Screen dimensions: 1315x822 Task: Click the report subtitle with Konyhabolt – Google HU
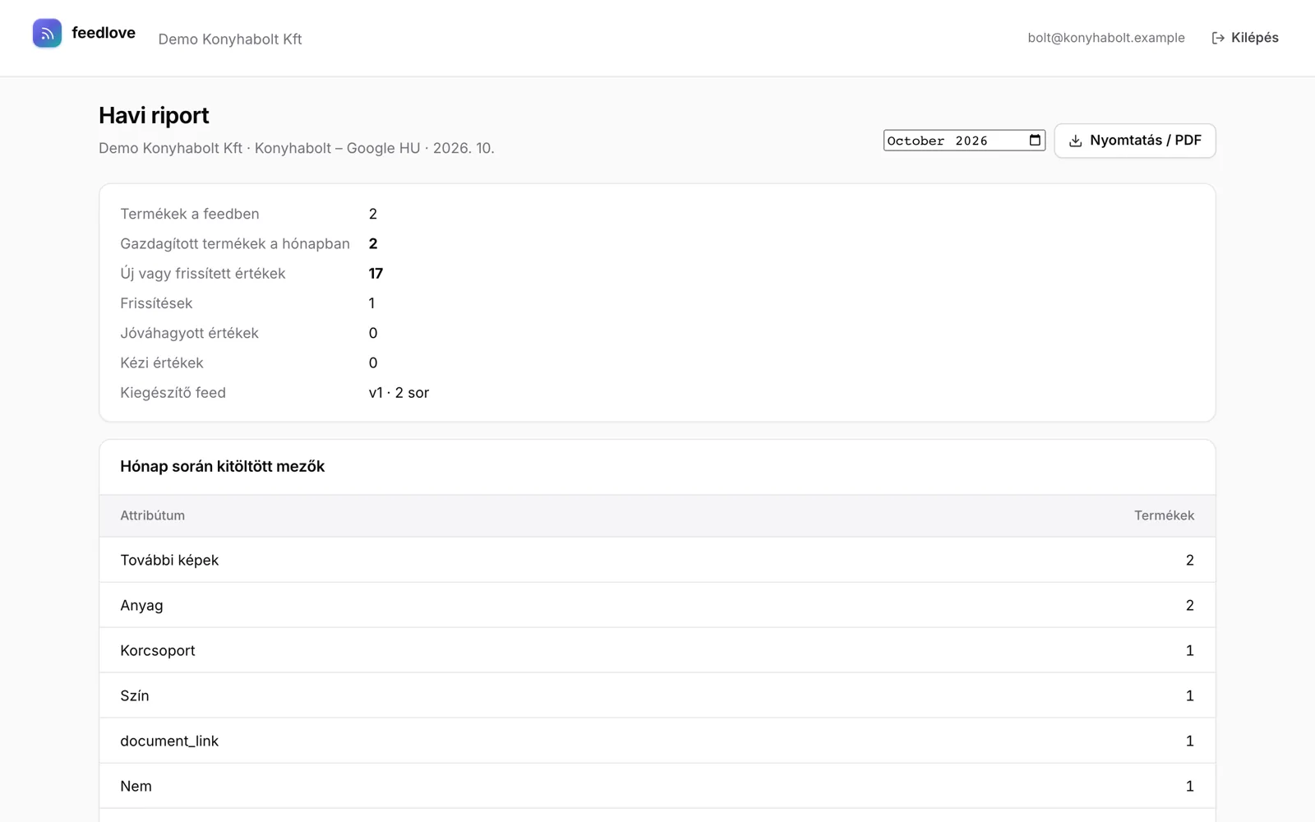pyautogui.click(x=297, y=148)
